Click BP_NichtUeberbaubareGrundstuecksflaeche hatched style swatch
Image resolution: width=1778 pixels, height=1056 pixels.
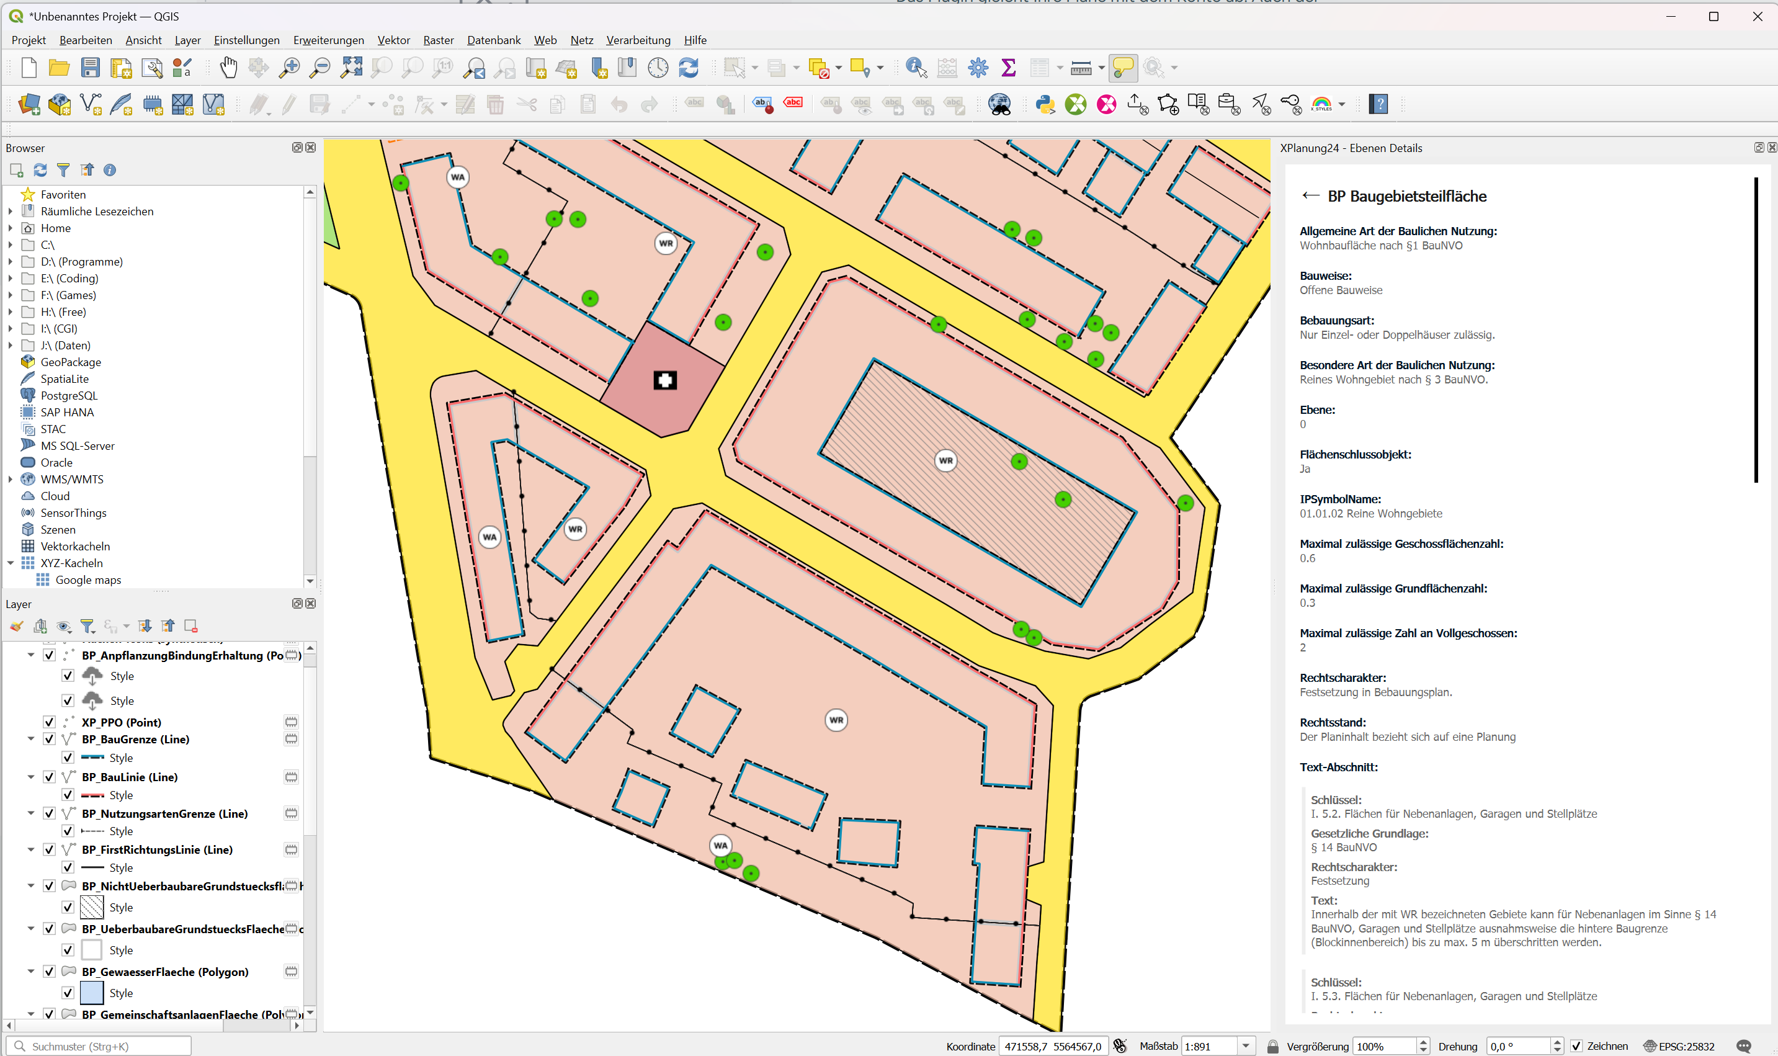92,907
